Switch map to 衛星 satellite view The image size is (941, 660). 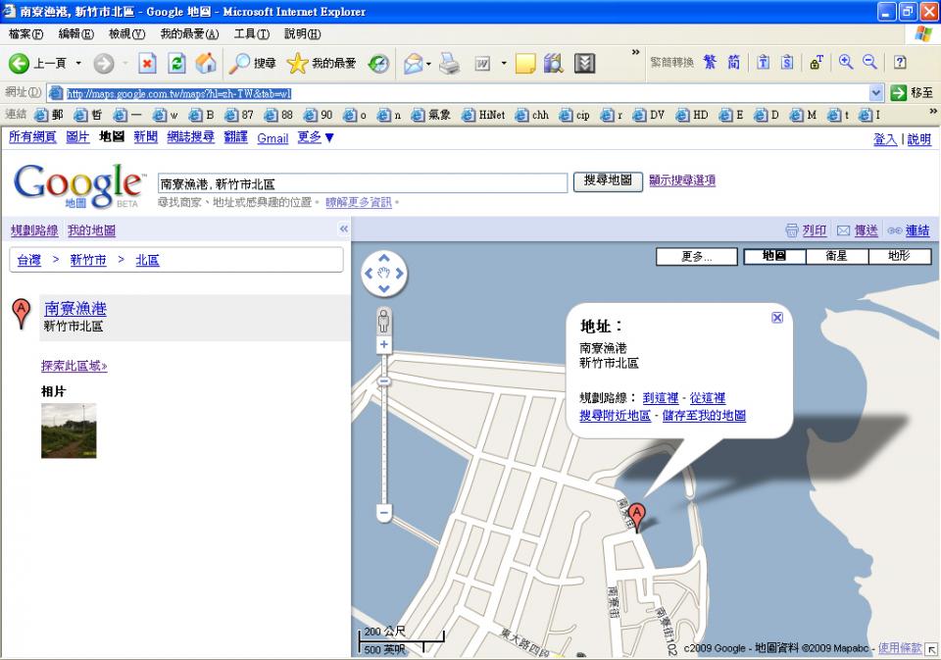[837, 256]
